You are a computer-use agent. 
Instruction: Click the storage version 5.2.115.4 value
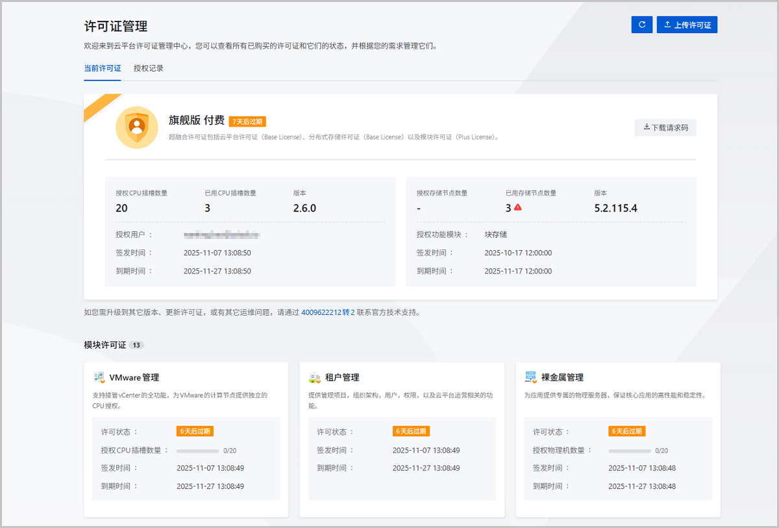click(x=615, y=208)
